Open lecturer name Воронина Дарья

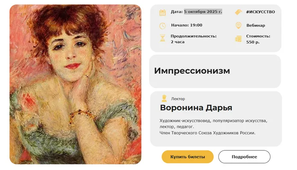(x=196, y=108)
